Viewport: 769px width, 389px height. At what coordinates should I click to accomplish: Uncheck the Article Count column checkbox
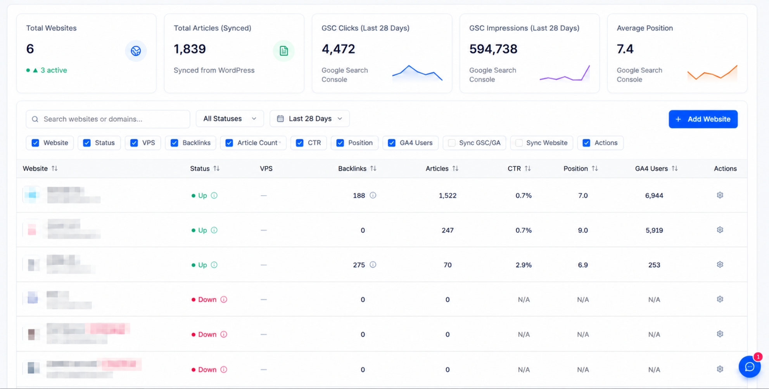coord(229,143)
